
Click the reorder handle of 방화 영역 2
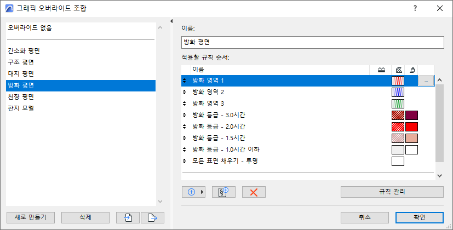(185, 92)
